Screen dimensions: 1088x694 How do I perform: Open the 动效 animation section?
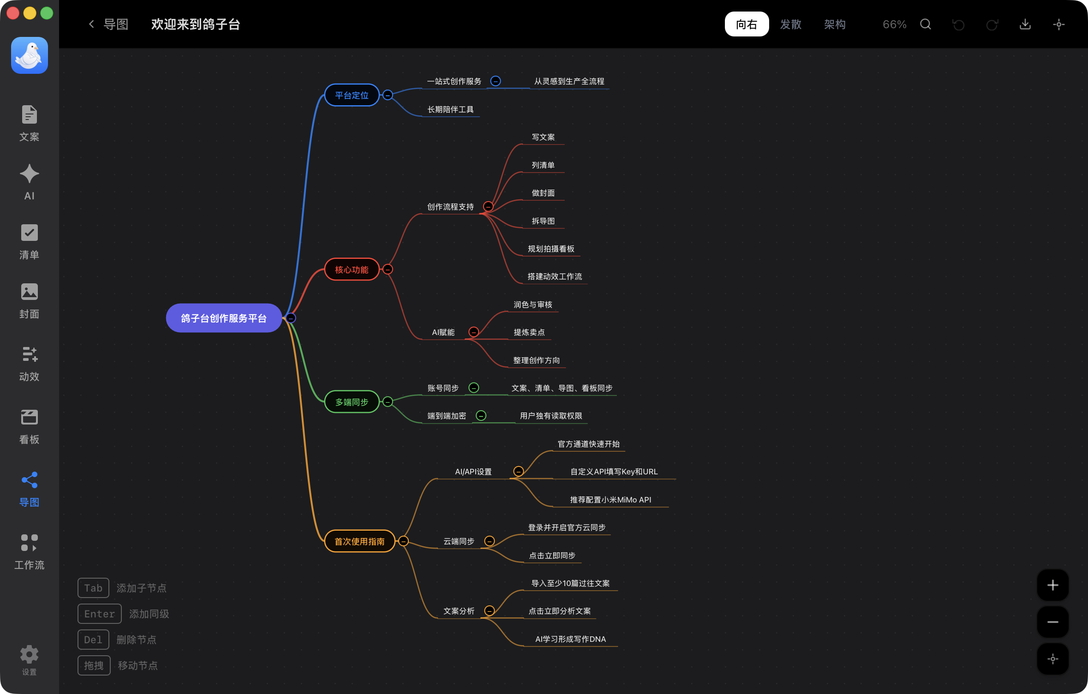tap(29, 363)
